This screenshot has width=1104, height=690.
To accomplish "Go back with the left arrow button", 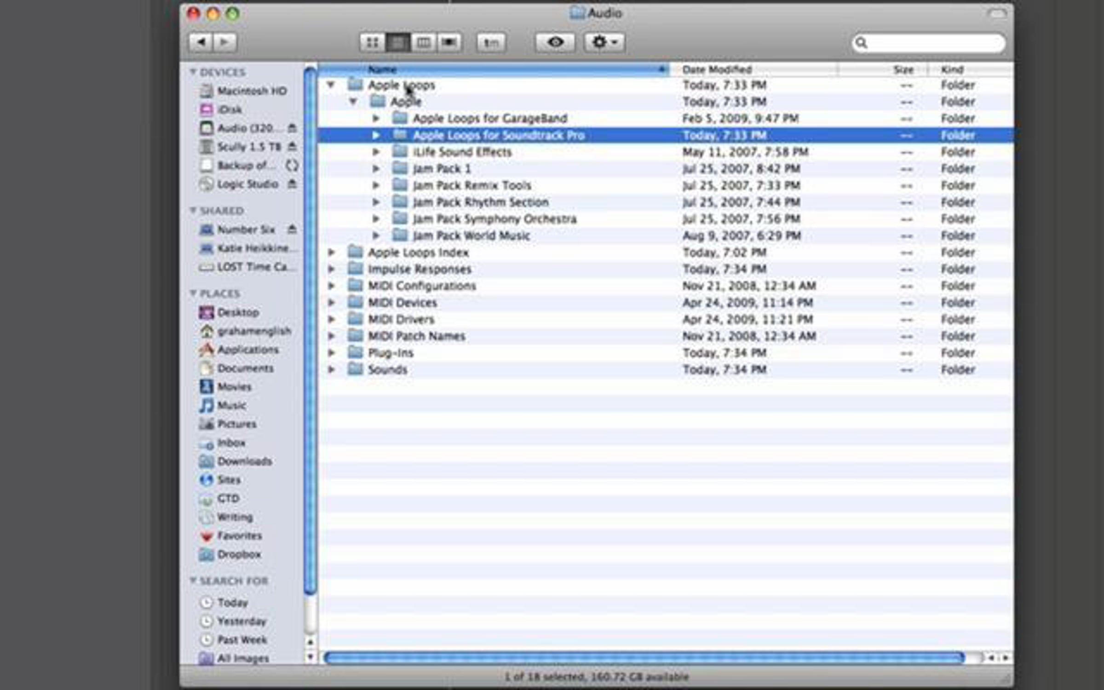I will 201,42.
